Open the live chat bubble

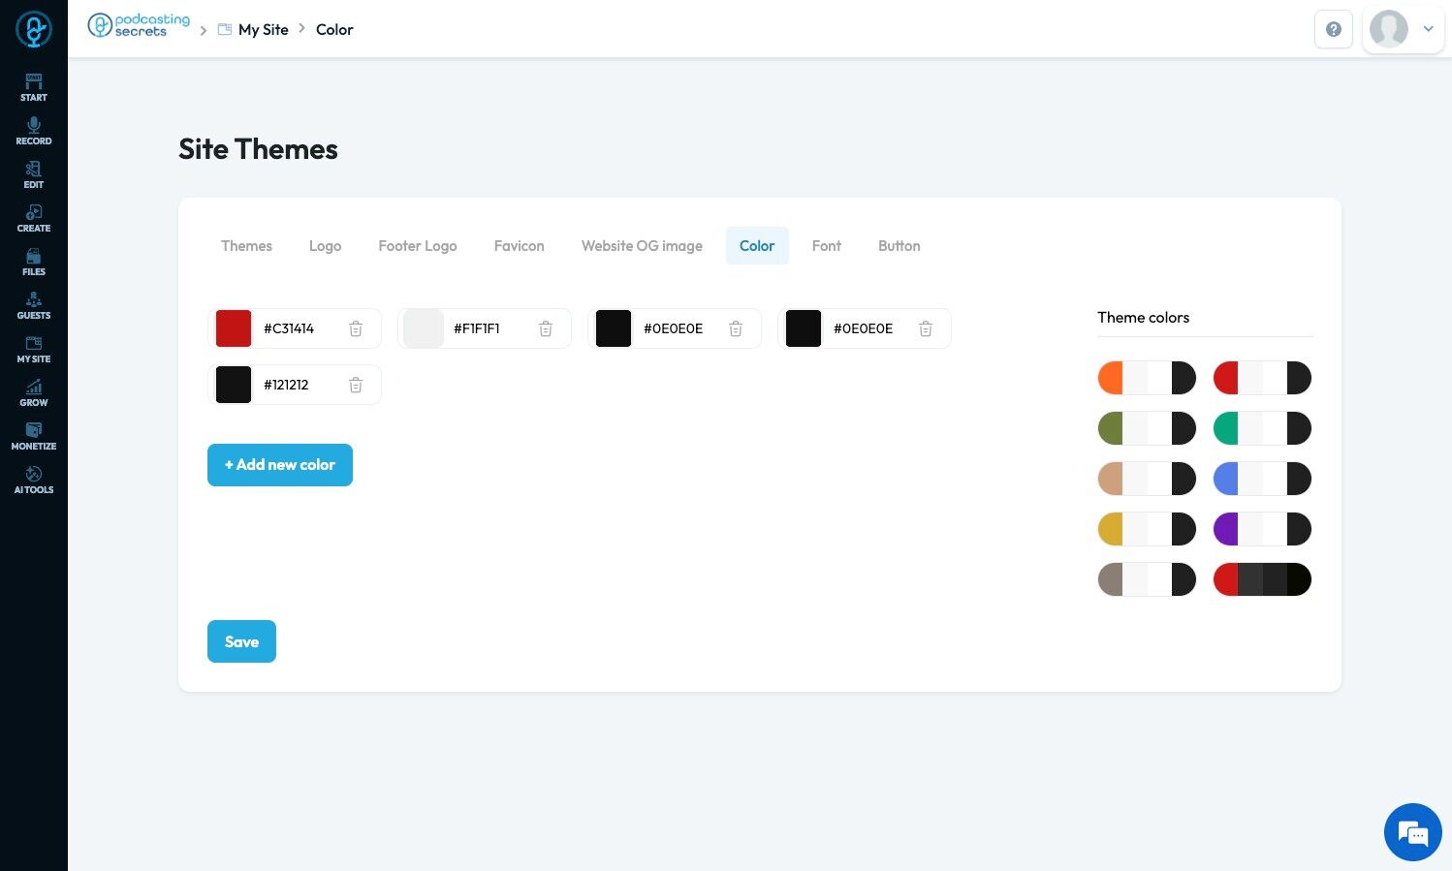point(1413,832)
